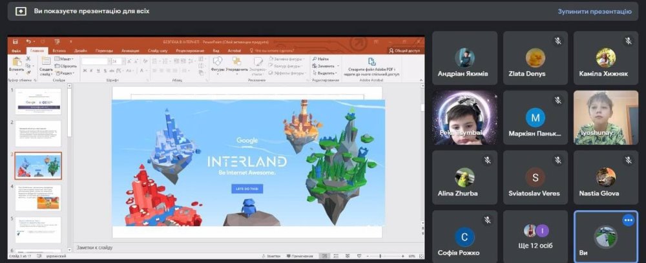Image resolution: width=646 pixels, height=263 pixels.
Task: Click the LET'S DO THIS button on slide
Action: point(247,189)
